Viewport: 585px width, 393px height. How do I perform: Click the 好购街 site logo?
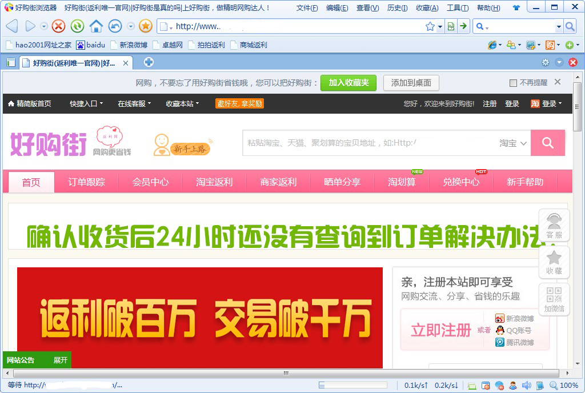49,144
